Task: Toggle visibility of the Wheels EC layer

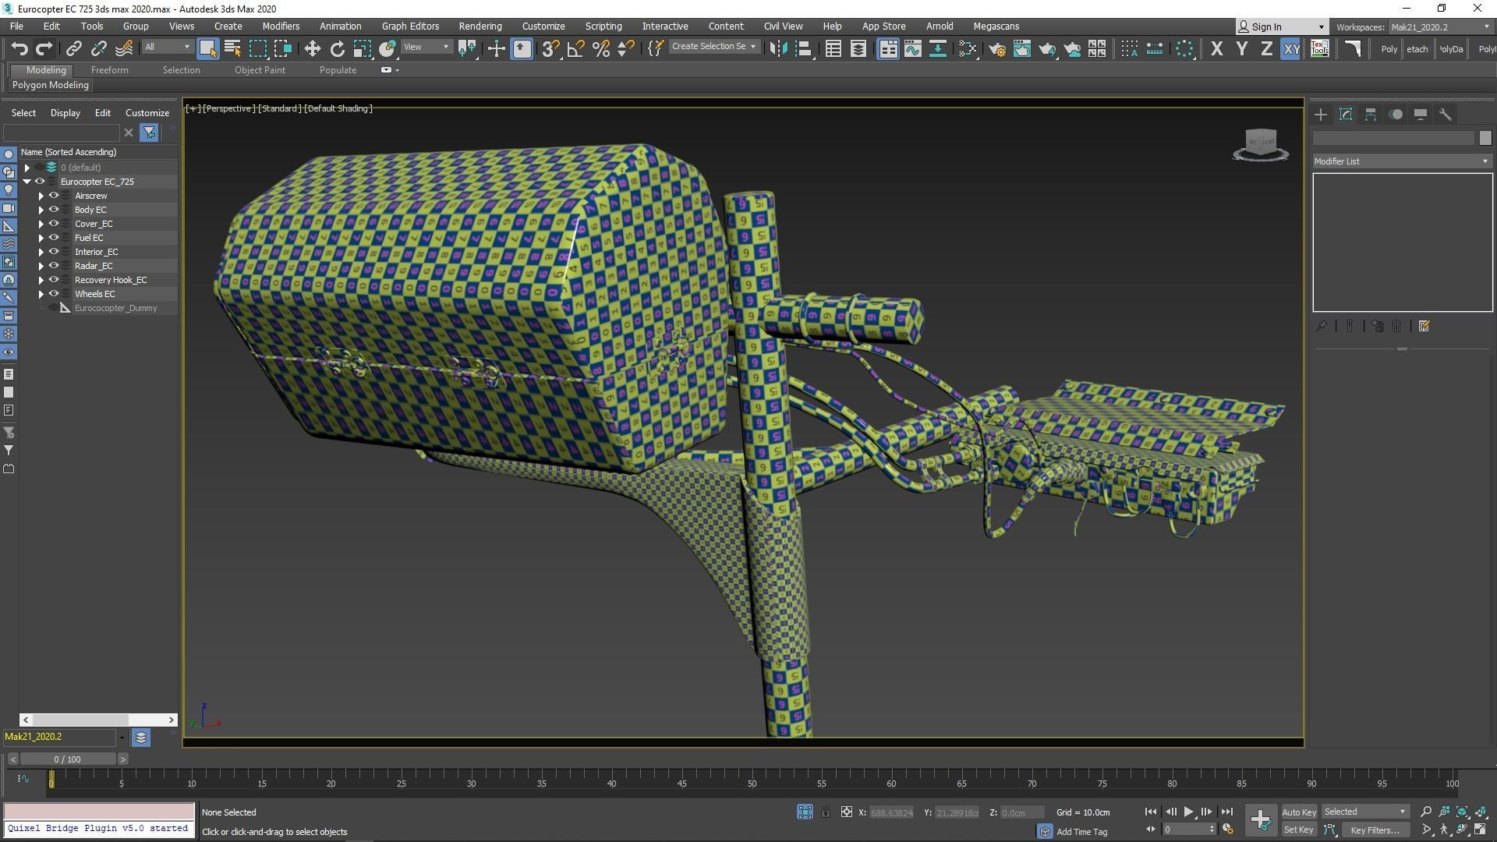Action: [54, 294]
